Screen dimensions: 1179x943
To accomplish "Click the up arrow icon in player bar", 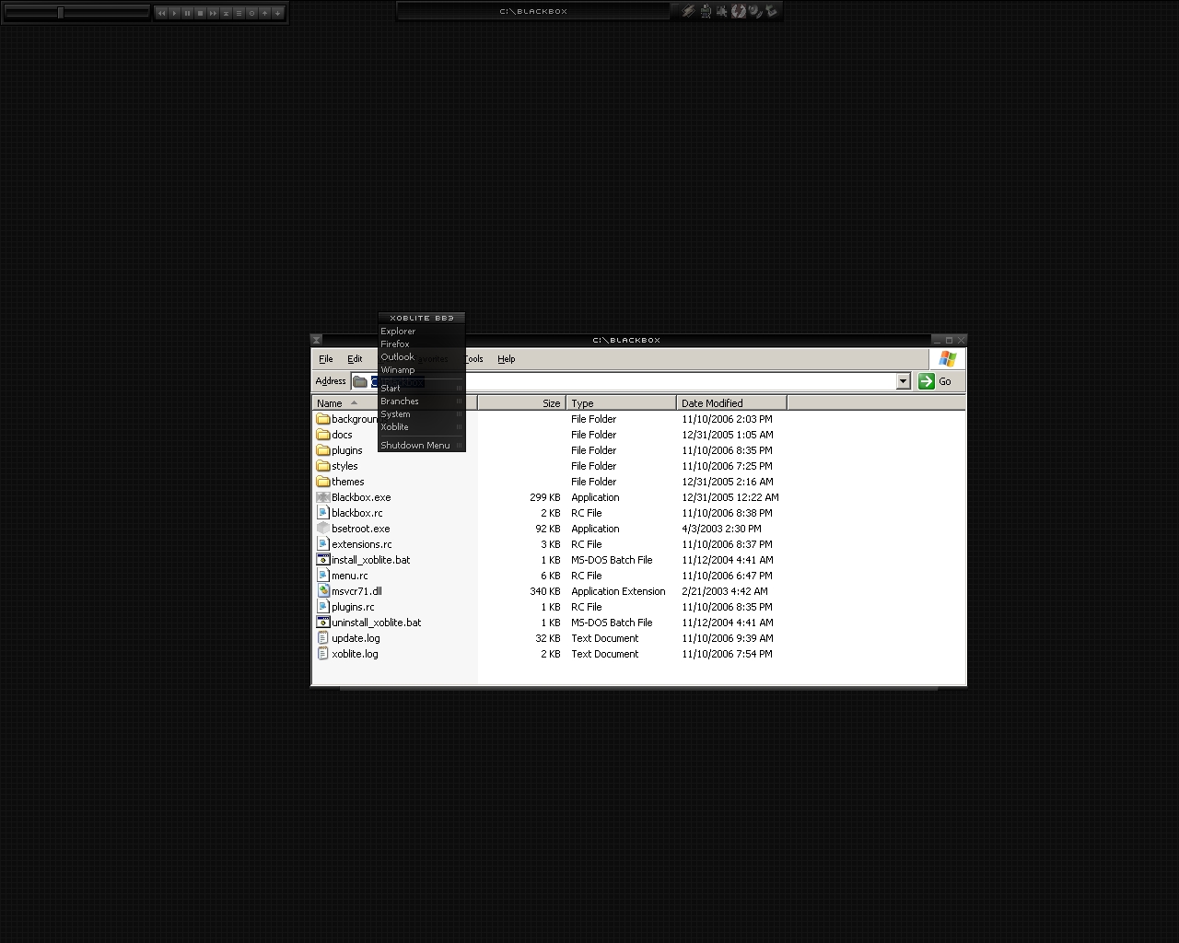I will (x=264, y=13).
